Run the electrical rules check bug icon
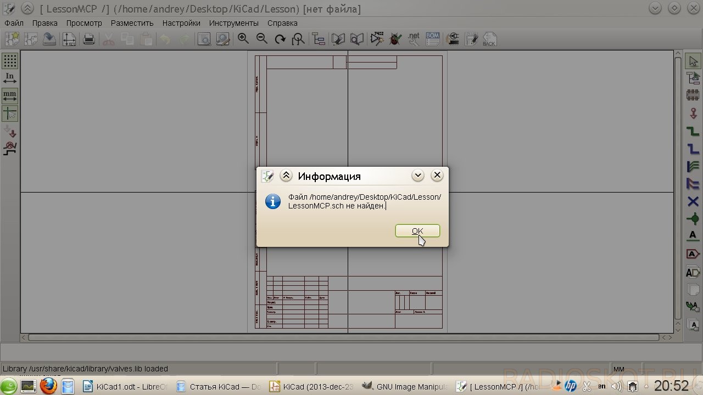Image resolution: width=703 pixels, height=395 pixels. tap(395, 39)
